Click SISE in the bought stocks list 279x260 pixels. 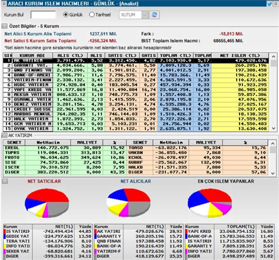[x=11, y=162]
